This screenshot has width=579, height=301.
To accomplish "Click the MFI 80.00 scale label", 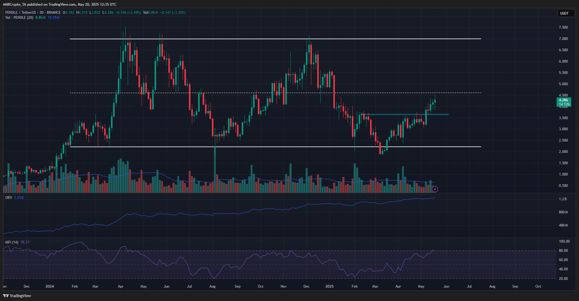I will [563, 250].
